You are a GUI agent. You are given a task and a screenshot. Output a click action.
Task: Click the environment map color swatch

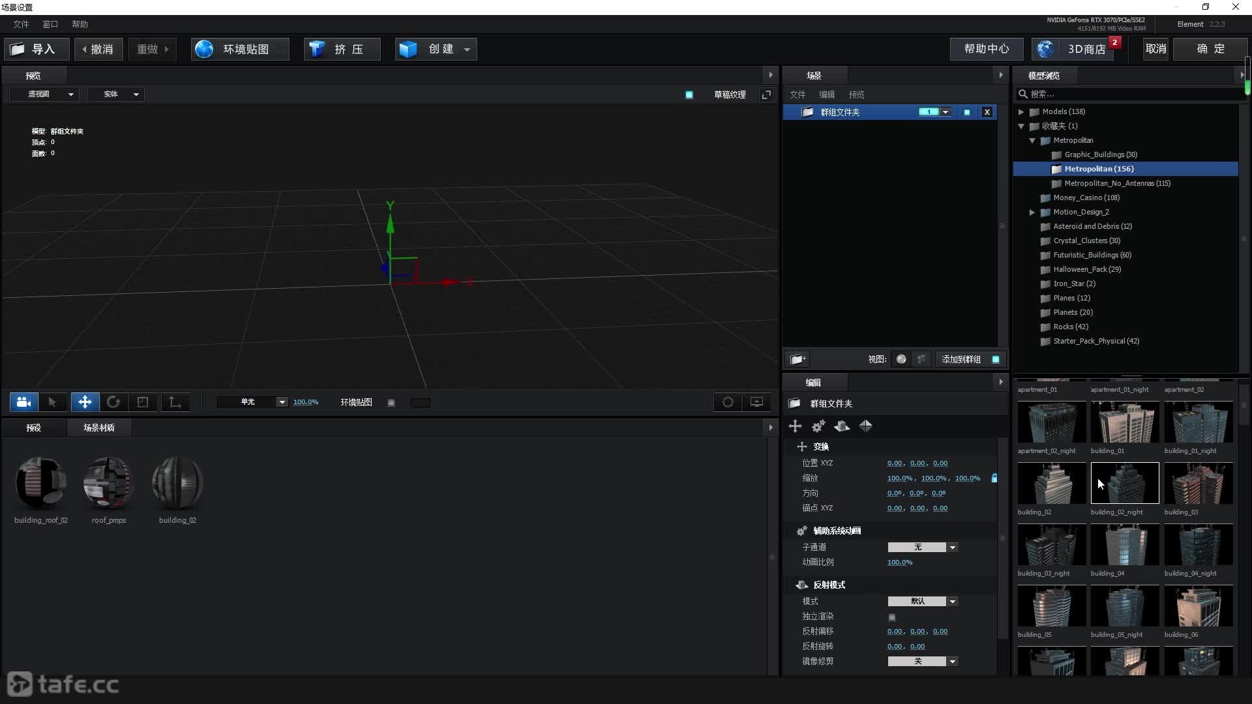click(421, 403)
